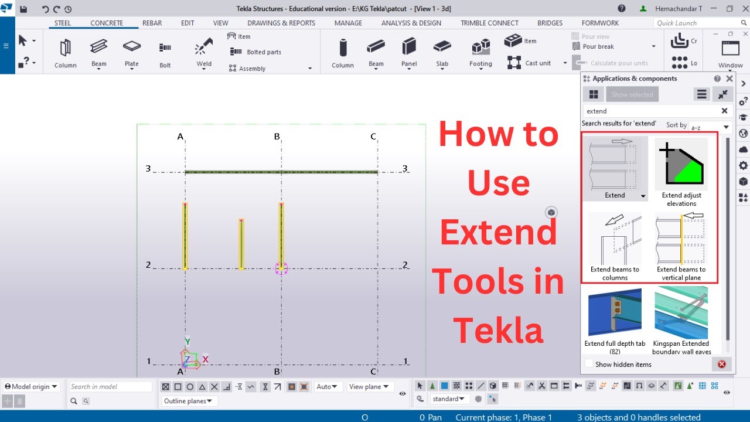Click the catalog grid view icon

click(x=594, y=94)
